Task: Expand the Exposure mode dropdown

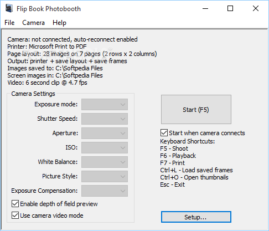Action: click(105, 104)
